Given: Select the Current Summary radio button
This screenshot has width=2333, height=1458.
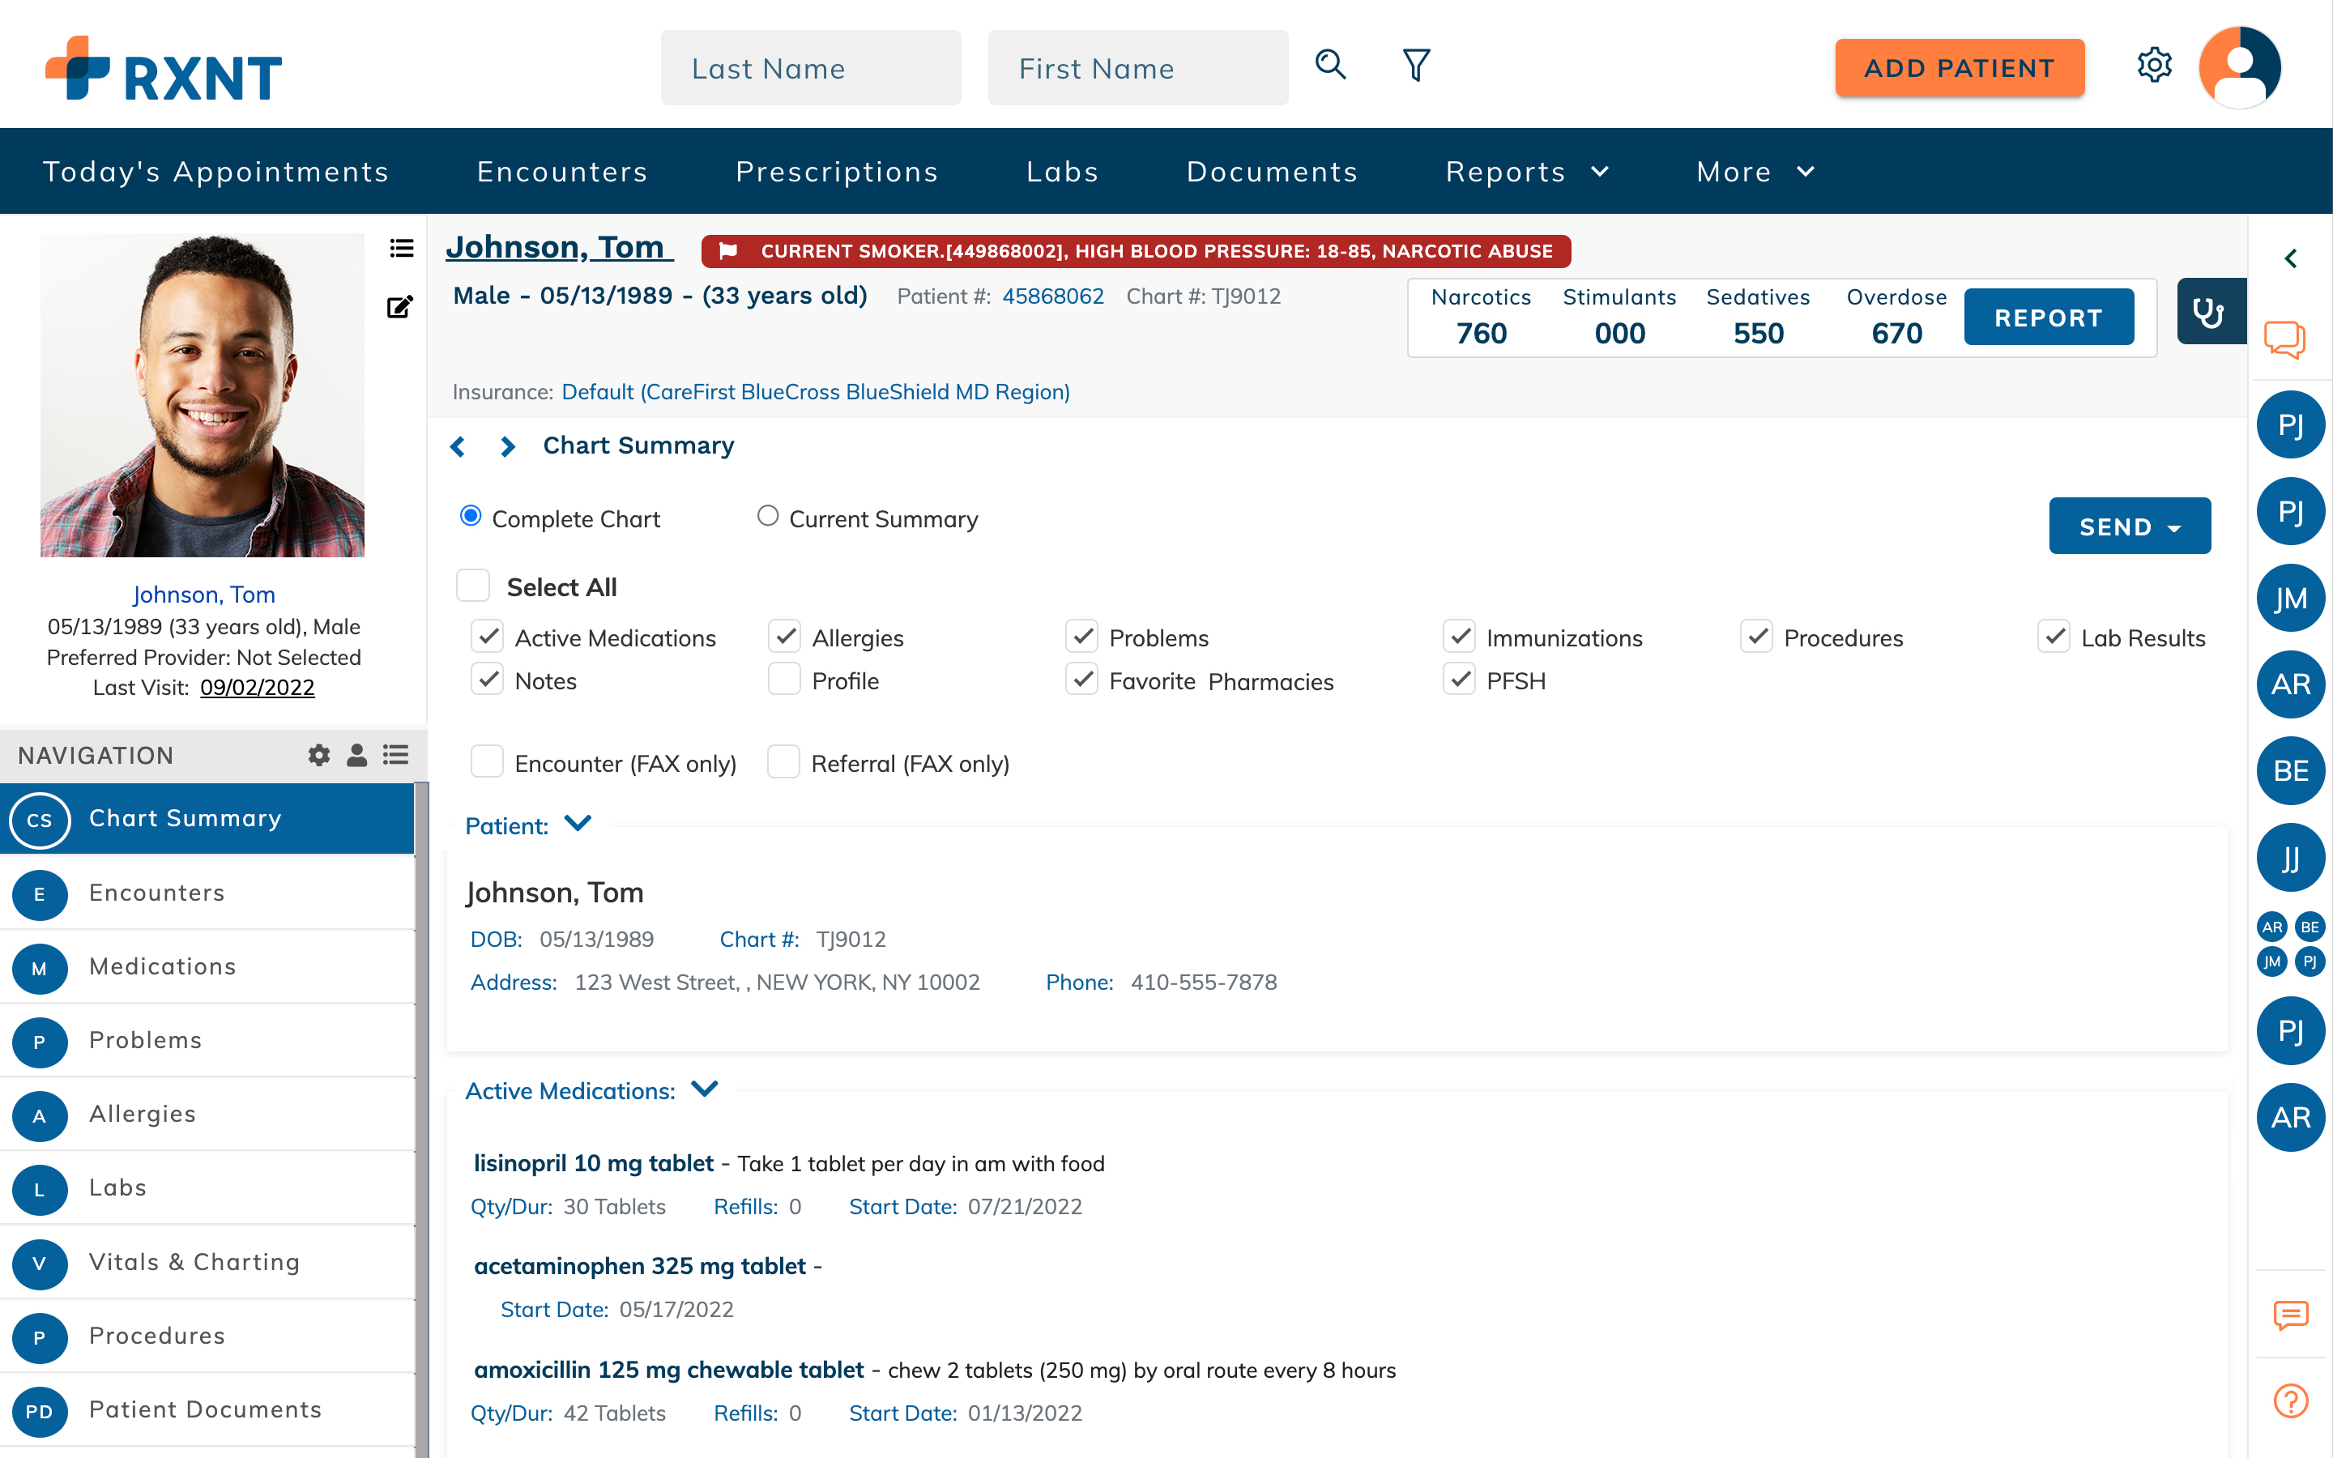Looking at the screenshot, I should click(768, 516).
